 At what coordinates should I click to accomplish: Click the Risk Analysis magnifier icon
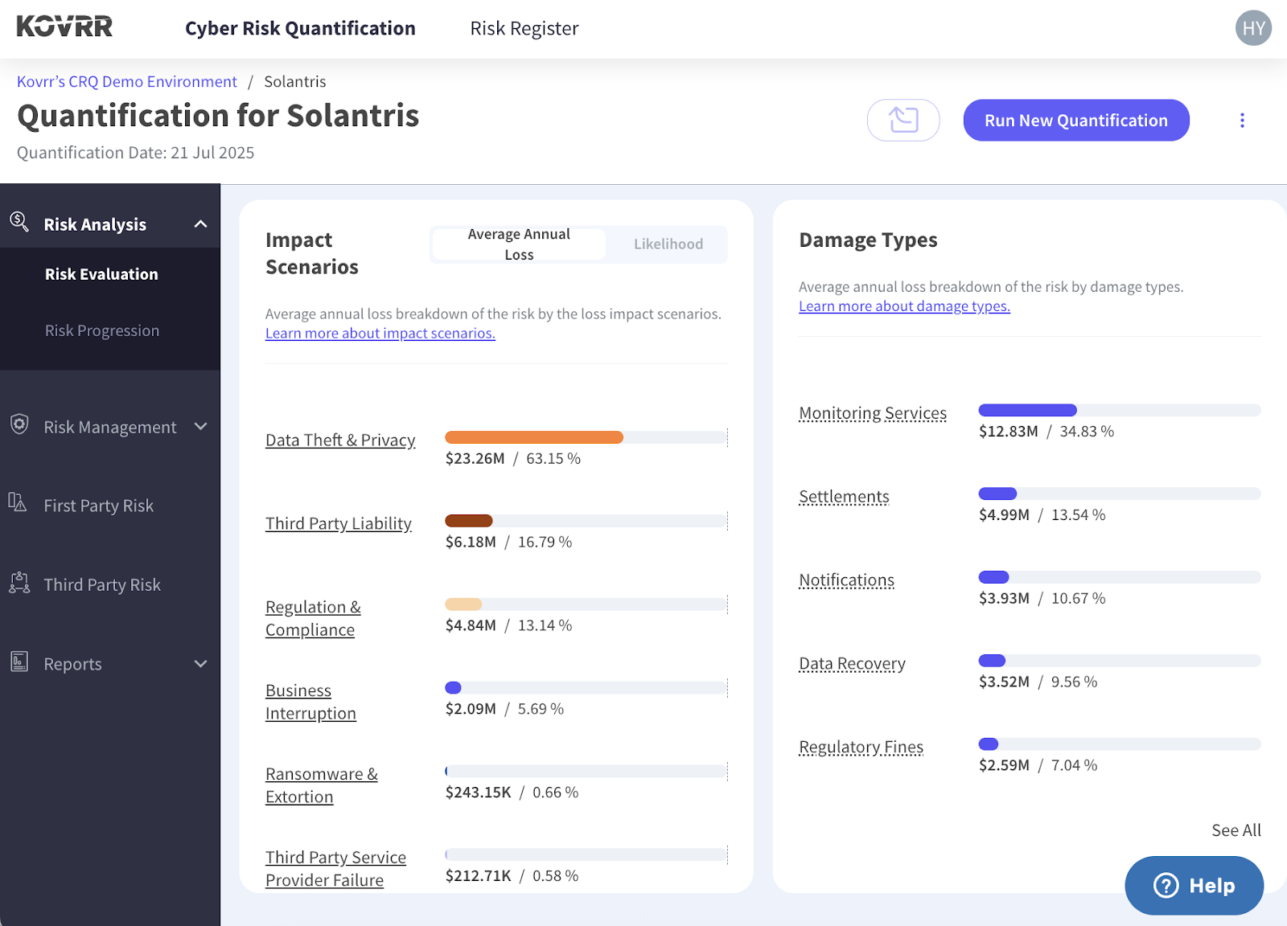tap(19, 222)
